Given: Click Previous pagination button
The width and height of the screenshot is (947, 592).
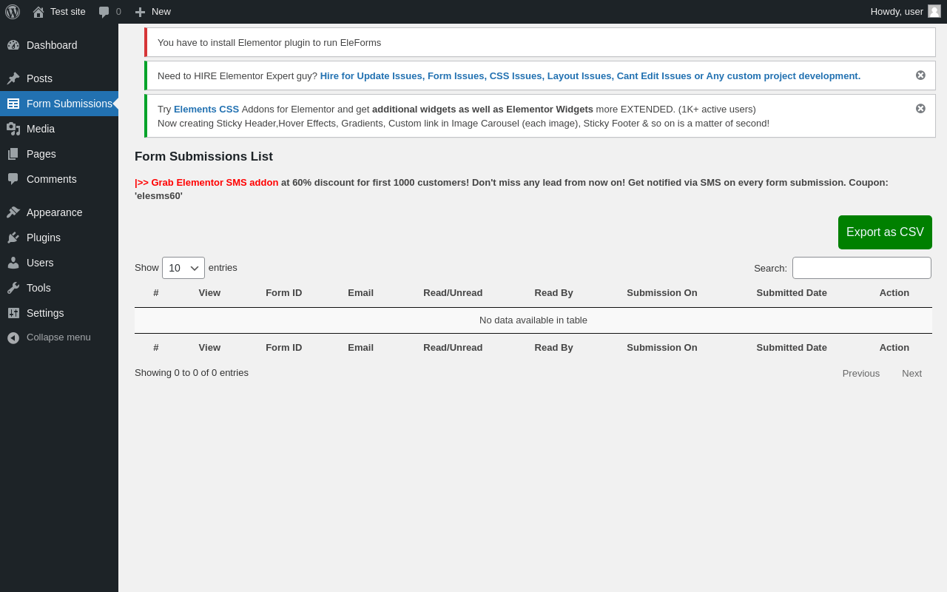Looking at the screenshot, I should tap(861, 373).
